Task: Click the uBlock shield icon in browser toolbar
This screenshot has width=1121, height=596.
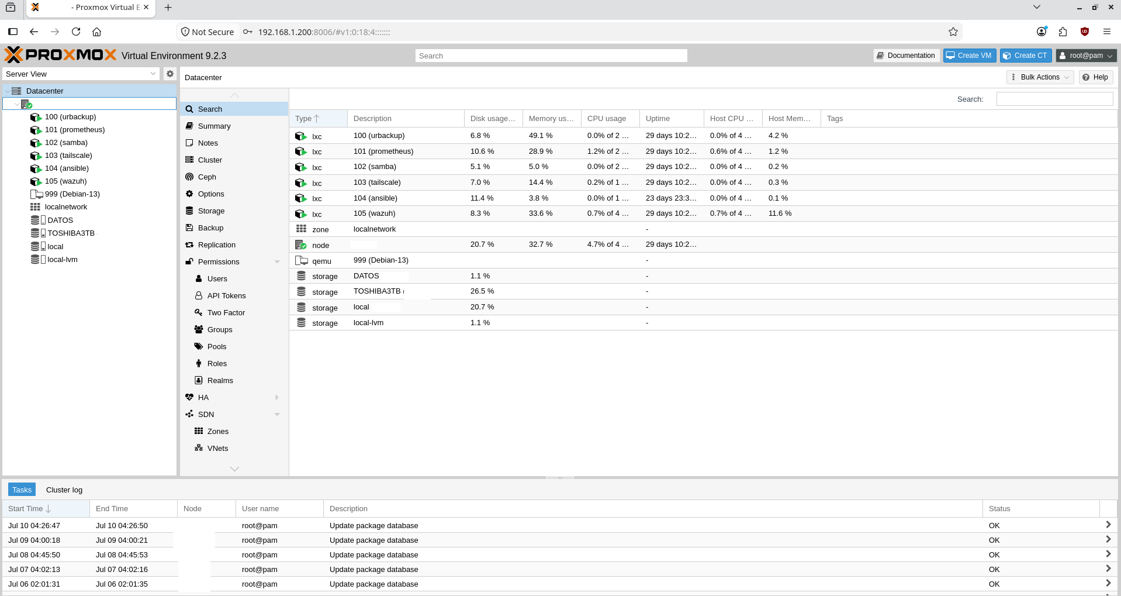Action: pyautogui.click(x=1085, y=32)
